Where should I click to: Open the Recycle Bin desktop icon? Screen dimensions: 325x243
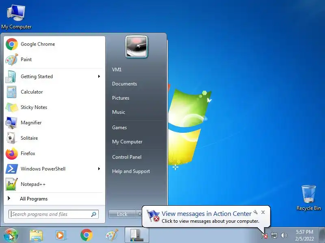309,198
